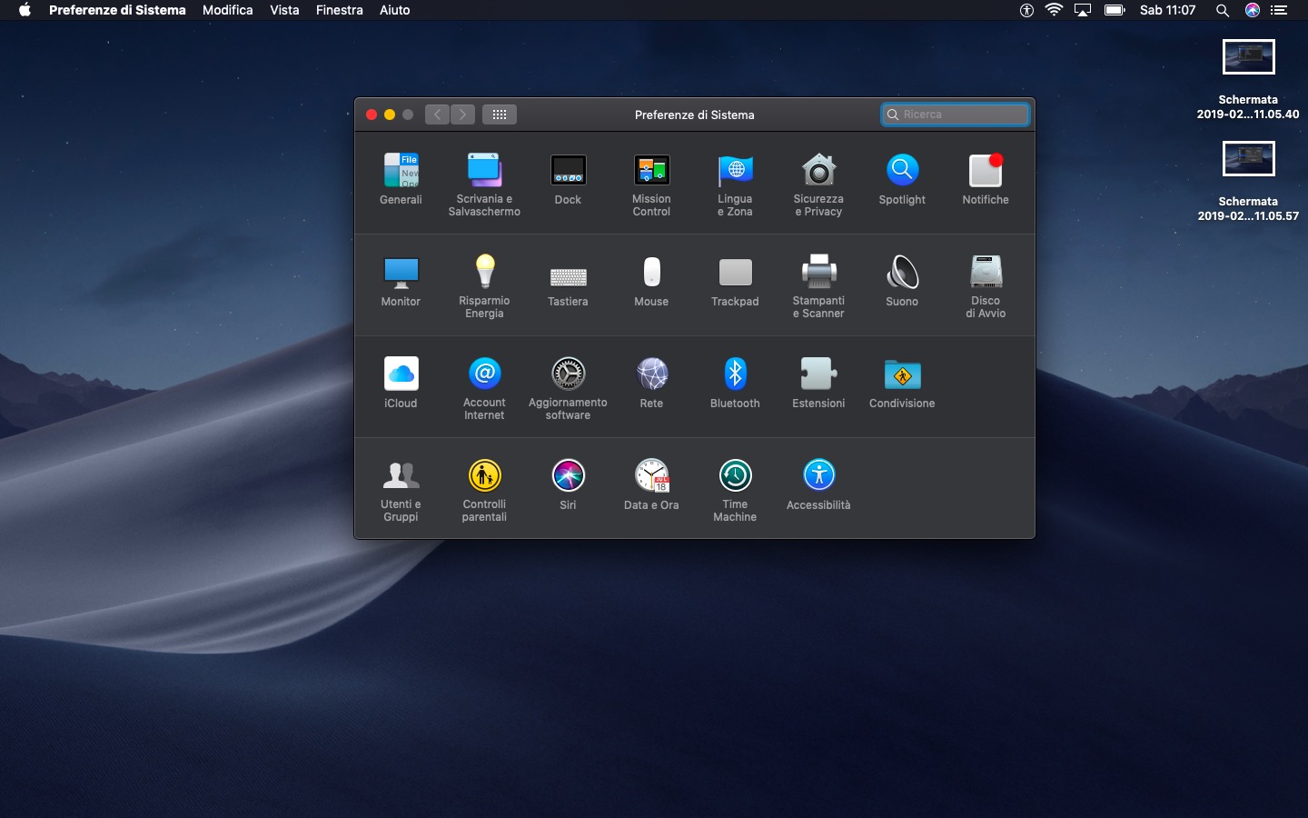
Task: Click the accessibility status icon in menu bar
Action: [1026, 10]
